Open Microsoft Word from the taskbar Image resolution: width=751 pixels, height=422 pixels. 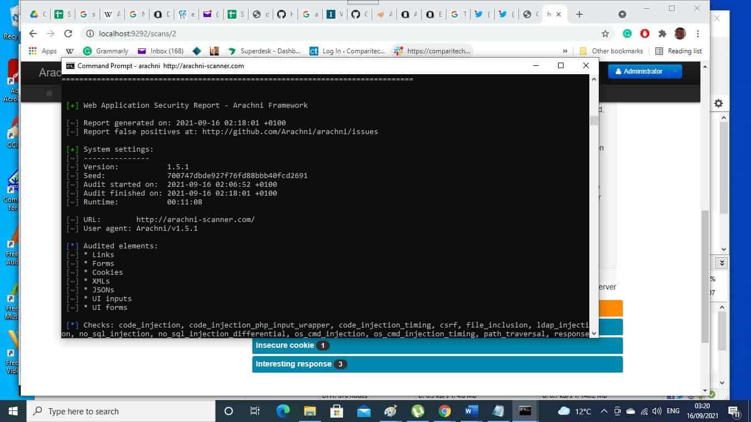coord(471,411)
